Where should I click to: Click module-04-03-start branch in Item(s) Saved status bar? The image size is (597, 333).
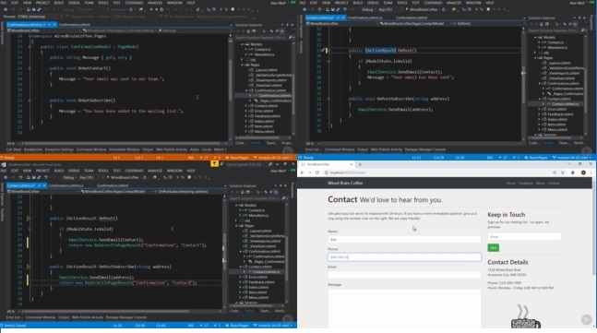[x=273, y=326]
